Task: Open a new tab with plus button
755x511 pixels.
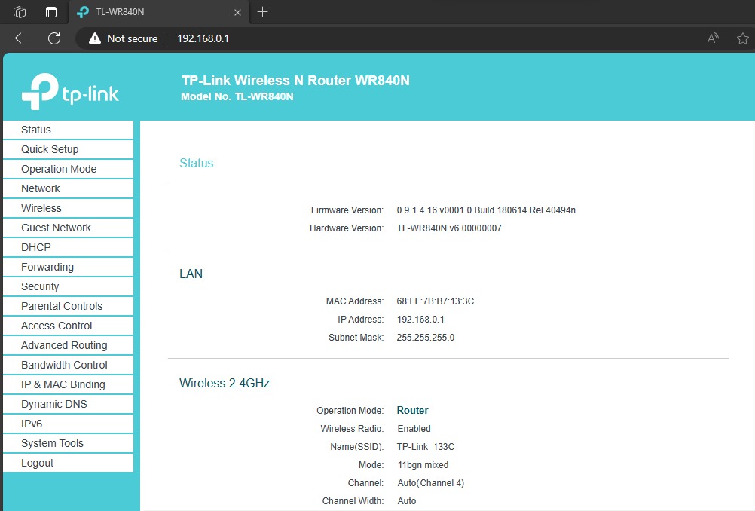Action: click(x=262, y=12)
